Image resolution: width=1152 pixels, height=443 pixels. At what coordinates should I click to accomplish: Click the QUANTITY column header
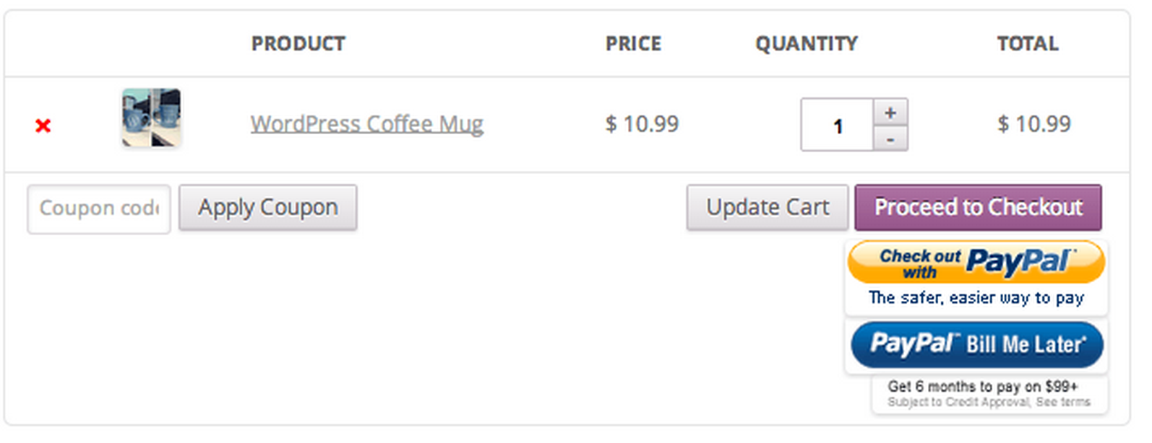[x=807, y=44]
